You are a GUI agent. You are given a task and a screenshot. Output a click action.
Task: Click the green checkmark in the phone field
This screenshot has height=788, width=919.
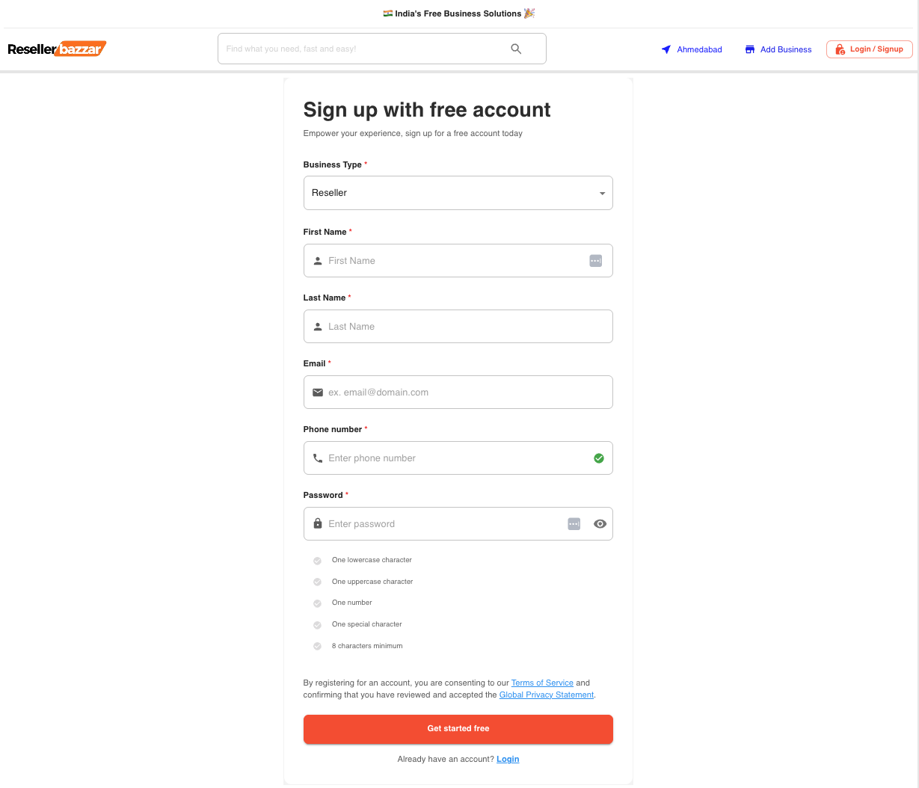point(598,458)
